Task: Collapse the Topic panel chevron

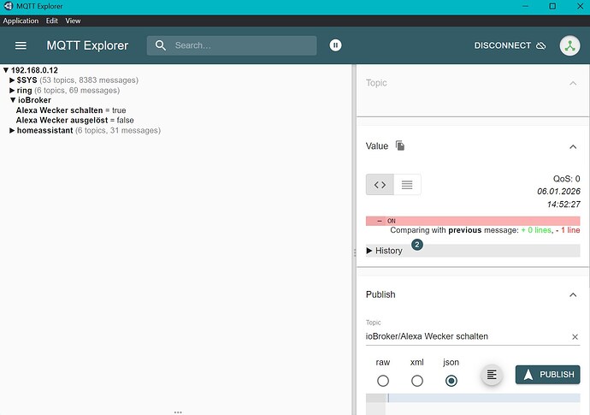Action: coord(573,83)
